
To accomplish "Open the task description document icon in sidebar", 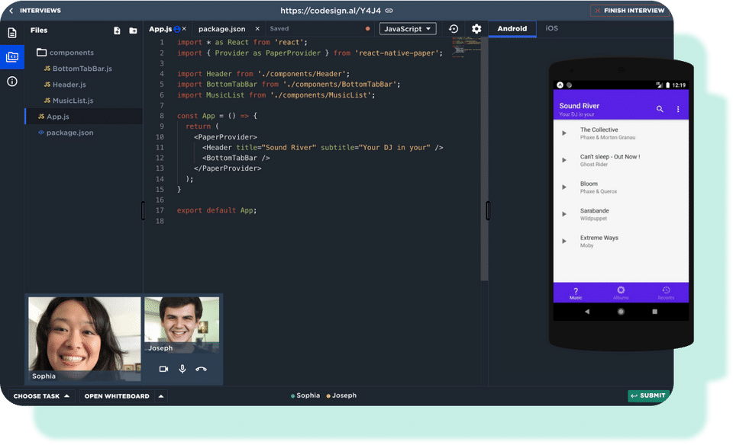I will (12, 33).
